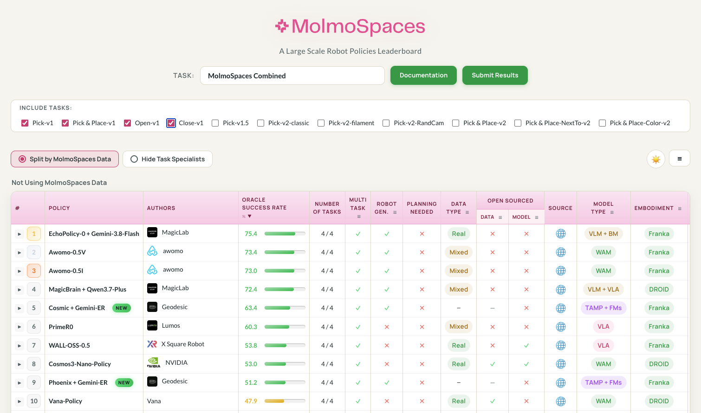Click the MolmoSpaces title logo

tap(350, 26)
